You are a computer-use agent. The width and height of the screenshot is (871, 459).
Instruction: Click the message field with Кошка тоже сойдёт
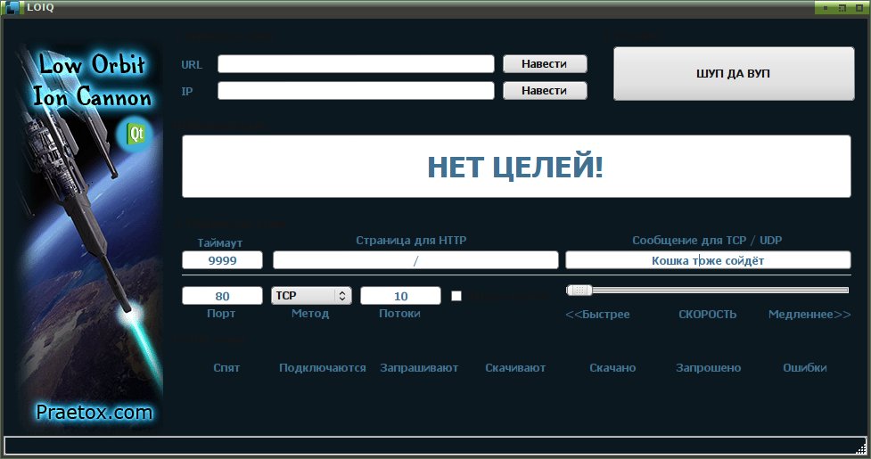pos(708,260)
